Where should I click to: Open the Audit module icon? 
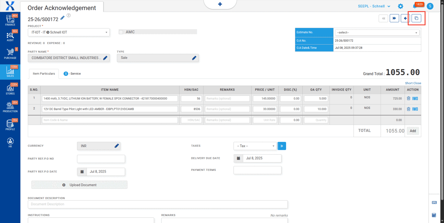10,36
